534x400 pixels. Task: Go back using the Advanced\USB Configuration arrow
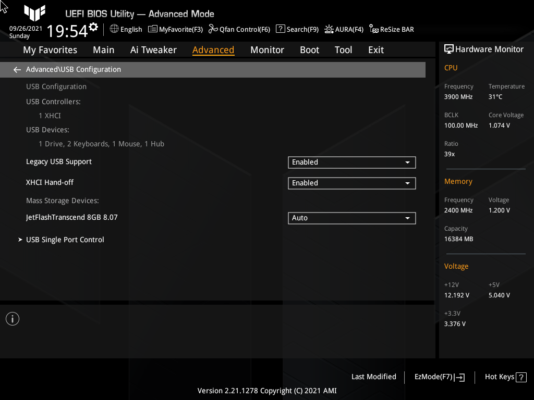pos(17,69)
